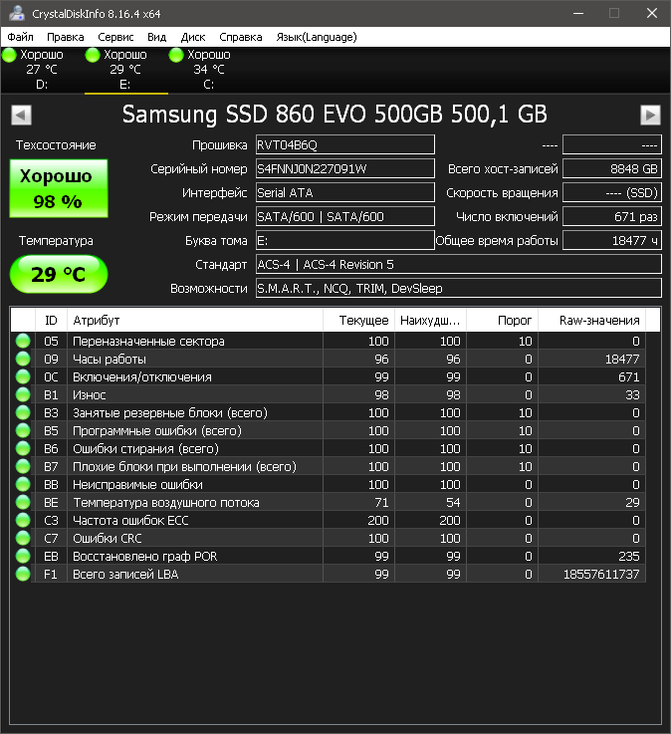Select row Ошибки стирания (всего)
Image resolution: width=671 pixels, height=734 pixels.
coord(328,448)
